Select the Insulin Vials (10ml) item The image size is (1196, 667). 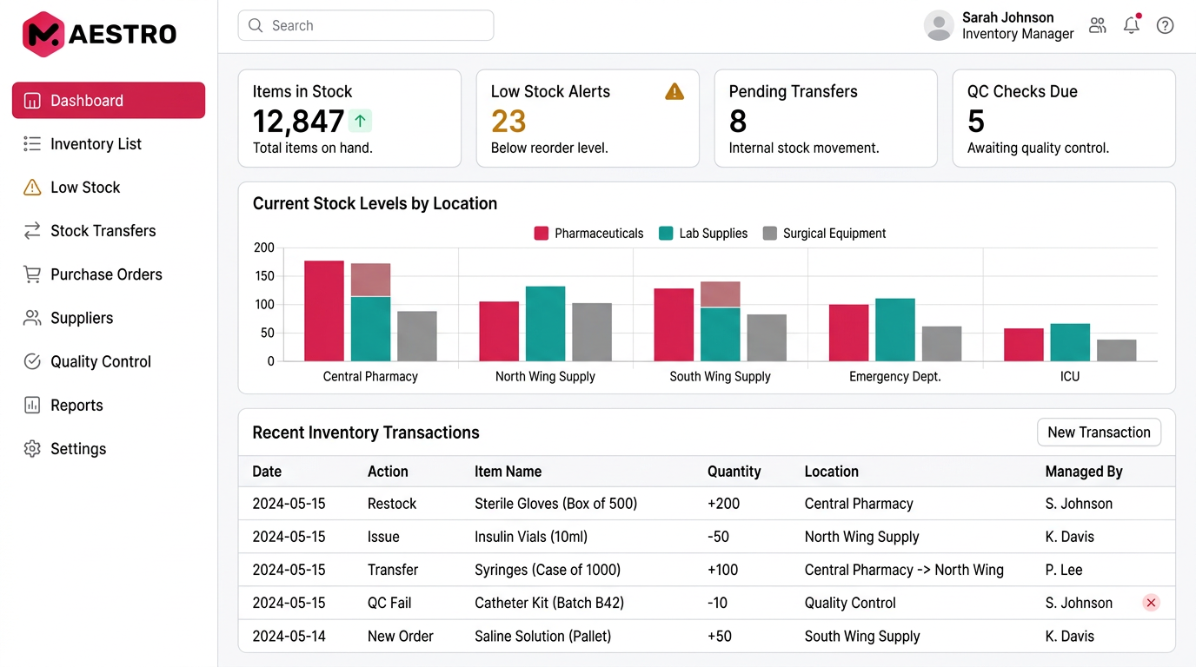[x=531, y=537]
